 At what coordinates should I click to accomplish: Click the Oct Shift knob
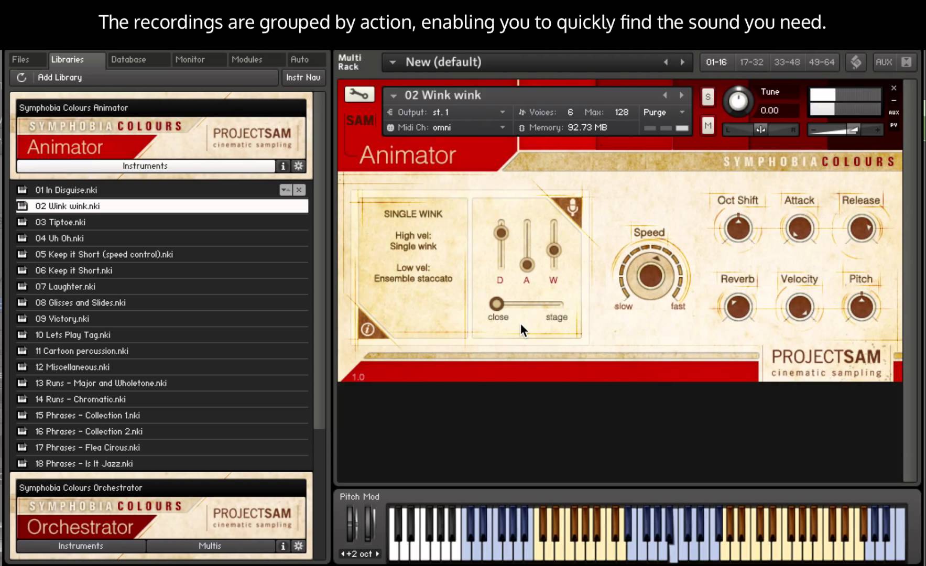[x=738, y=228]
